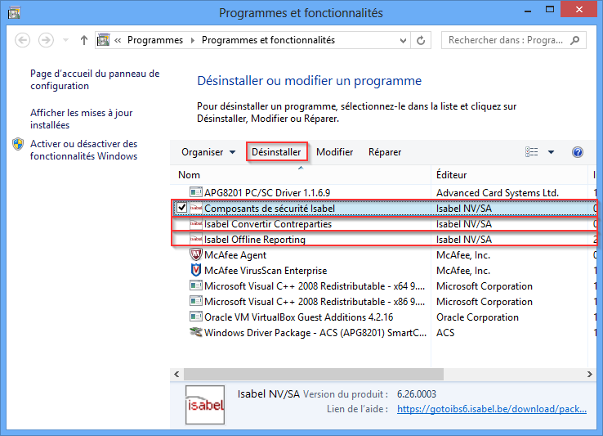
Task: Open the Organiser dropdown menu
Action: [x=208, y=152]
